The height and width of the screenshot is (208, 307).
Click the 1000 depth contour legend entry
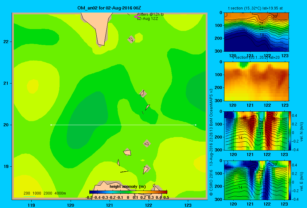click(x=37, y=193)
